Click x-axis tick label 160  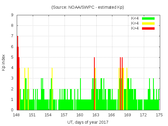pos(80,115)
